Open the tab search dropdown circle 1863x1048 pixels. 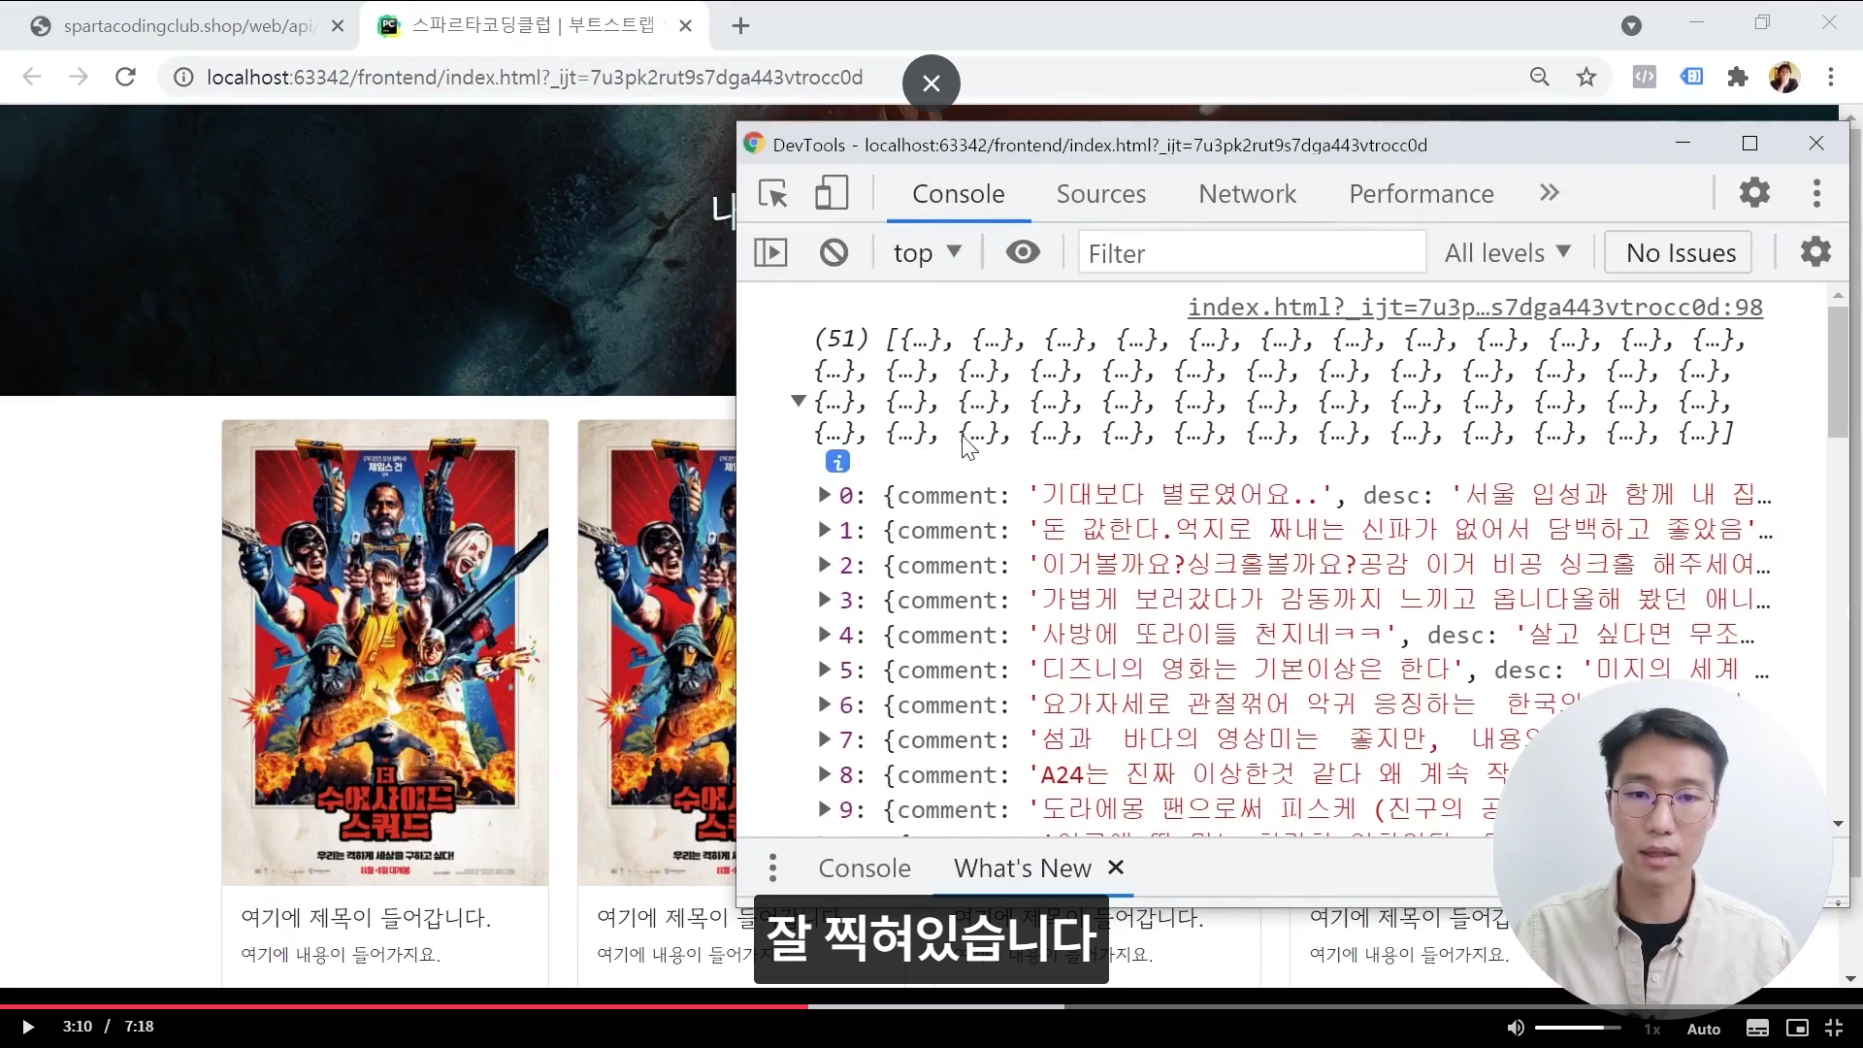(1631, 26)
